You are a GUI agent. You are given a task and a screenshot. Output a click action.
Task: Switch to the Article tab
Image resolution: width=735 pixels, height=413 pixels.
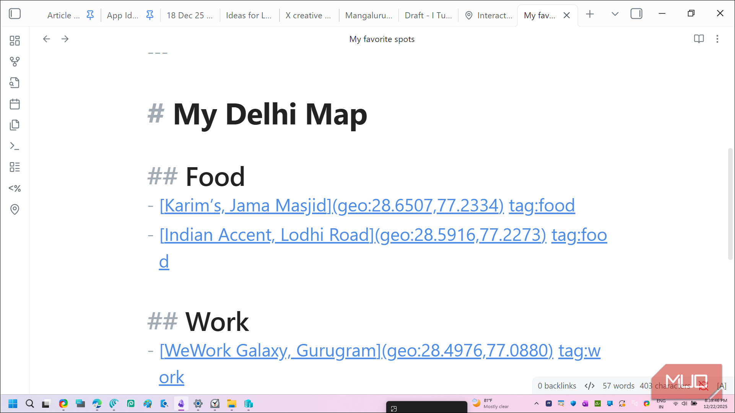pos(63,15)
